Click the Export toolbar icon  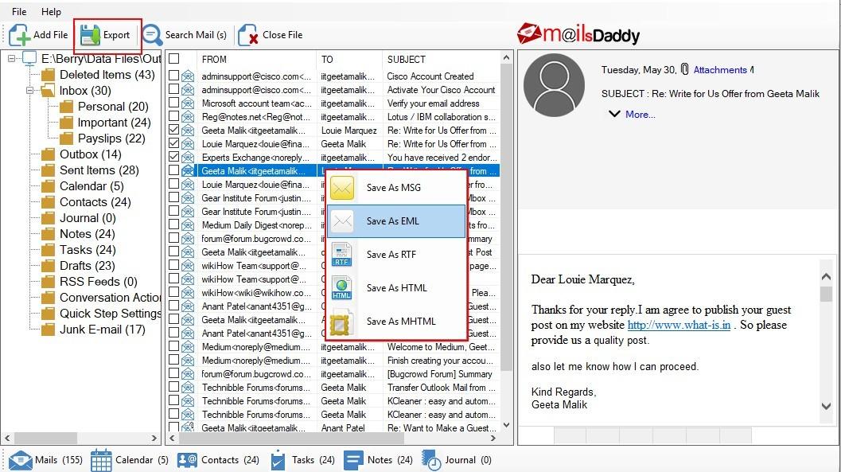[90, 35]
